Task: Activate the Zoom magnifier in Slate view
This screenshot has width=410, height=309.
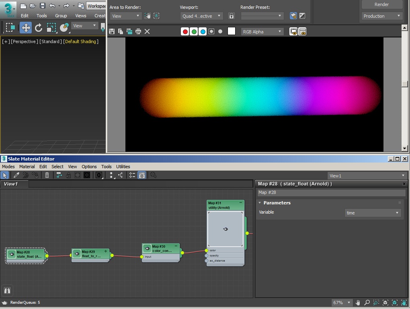Action: 367,303
